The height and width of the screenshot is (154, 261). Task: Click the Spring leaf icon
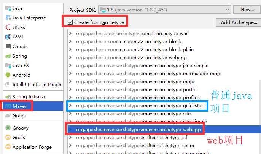[8, 56]
